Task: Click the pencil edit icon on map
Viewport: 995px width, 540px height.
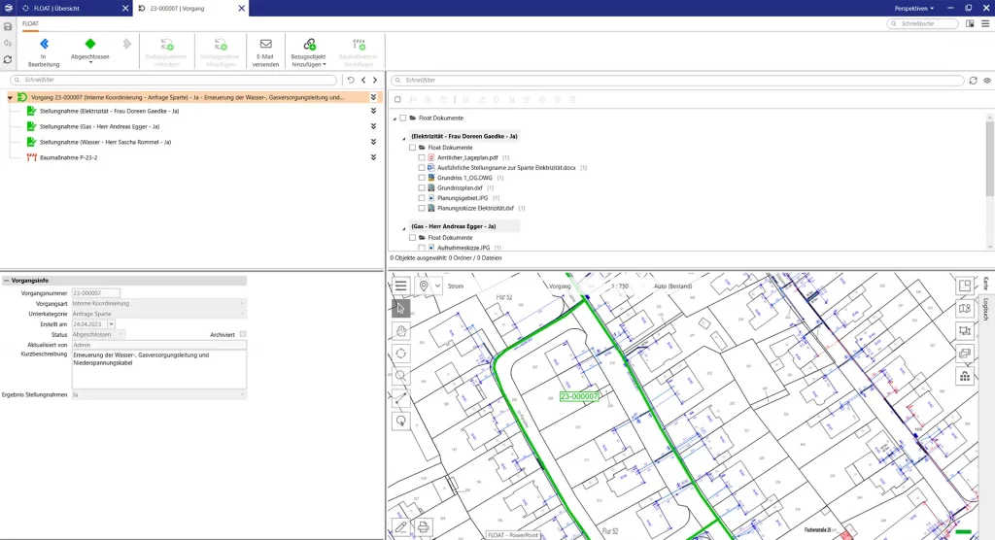Action: point(401,527)
